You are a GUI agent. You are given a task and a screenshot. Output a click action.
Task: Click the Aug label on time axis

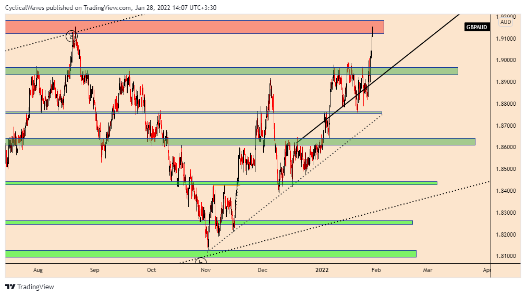pyautogui.click(x=38, y=270)
